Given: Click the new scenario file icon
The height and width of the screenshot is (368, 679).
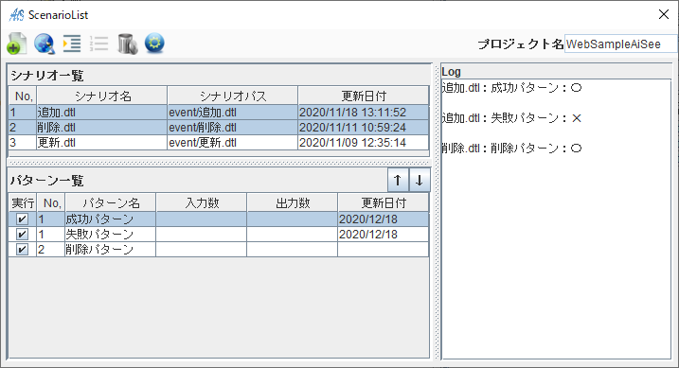Looking at the screenshot, I should tap(17, 44).
